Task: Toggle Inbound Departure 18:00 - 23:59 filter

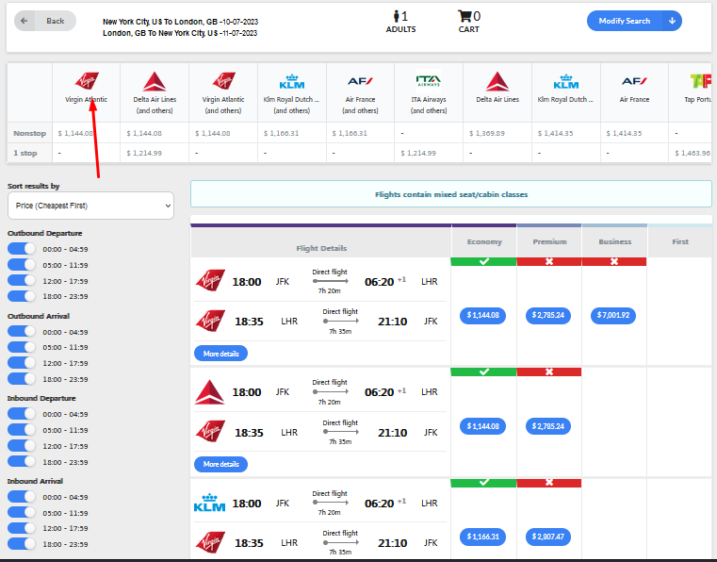Action: click(21, 461)
